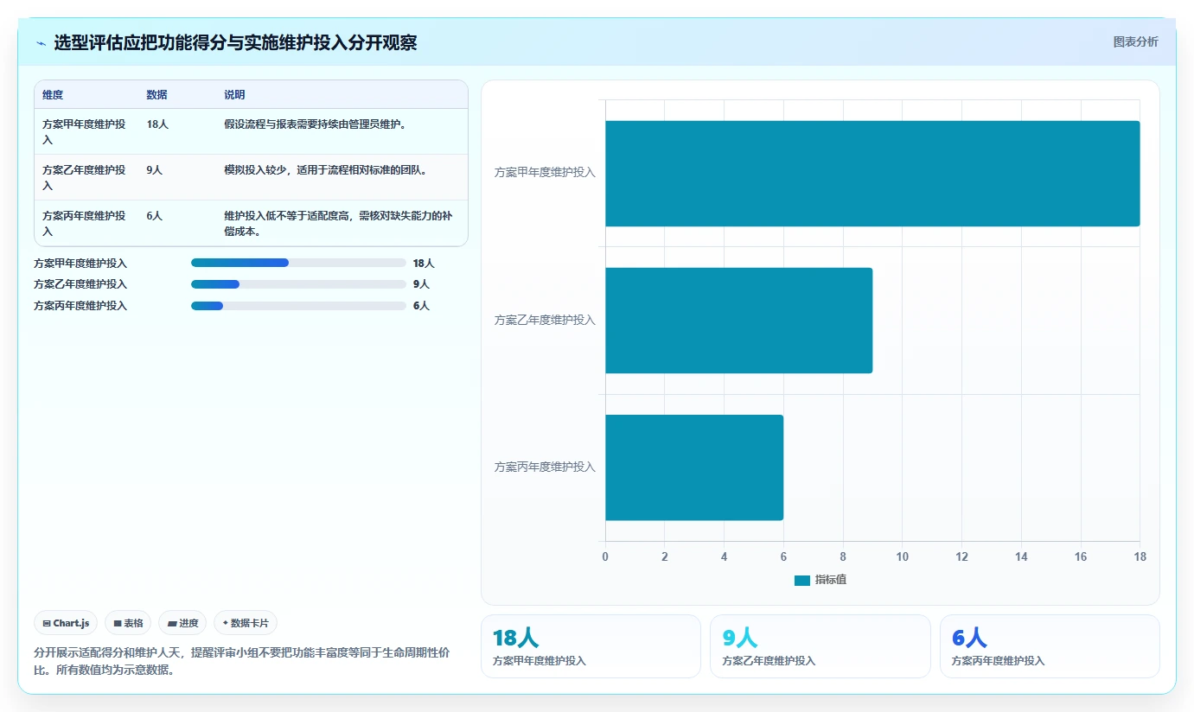Click 方案甲年度维护投入 progress bar
This screenshot has width=1194, height=712.
298,263
